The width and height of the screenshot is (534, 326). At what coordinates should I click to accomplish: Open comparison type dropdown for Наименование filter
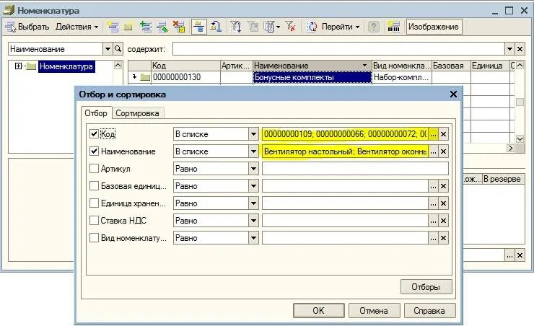pos(253,151)
